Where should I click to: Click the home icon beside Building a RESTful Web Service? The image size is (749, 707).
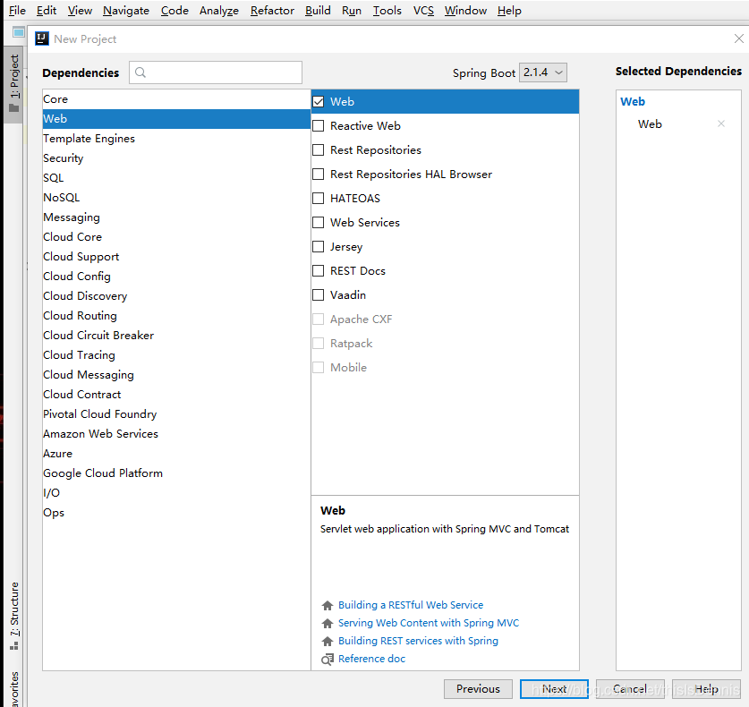[x=328, y=605]
